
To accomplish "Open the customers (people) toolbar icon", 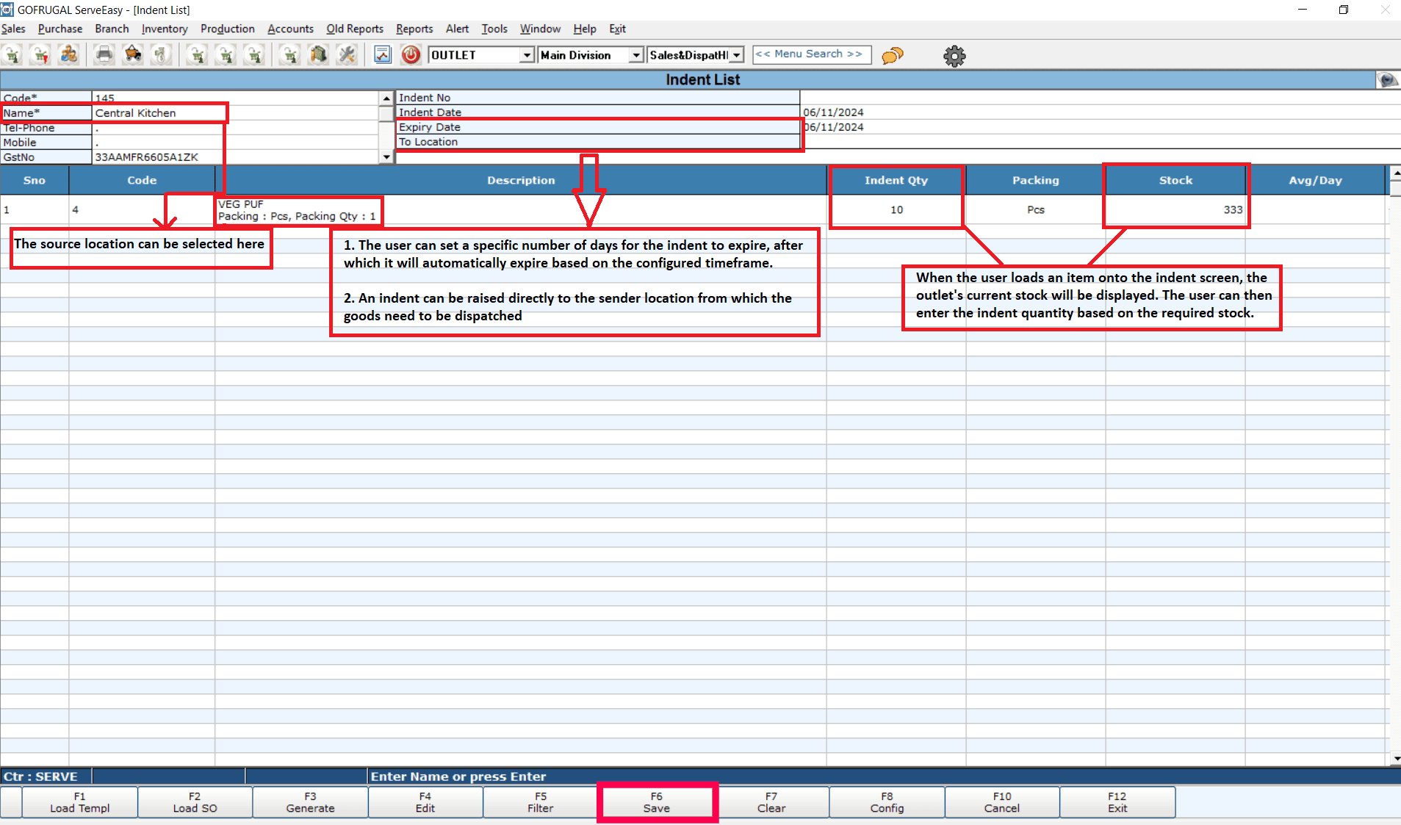I will click(68, 55).
